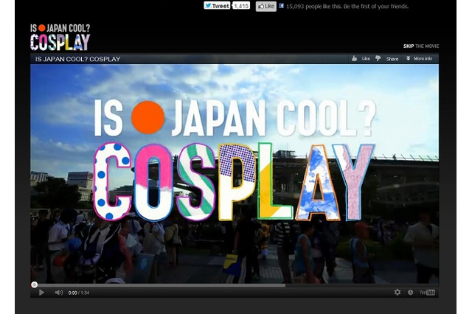Image resolution: width=472 pixels, height=314 pixels.
Task: Like the video with the thumbs-up icon
Action: click(x=354, y=59)
